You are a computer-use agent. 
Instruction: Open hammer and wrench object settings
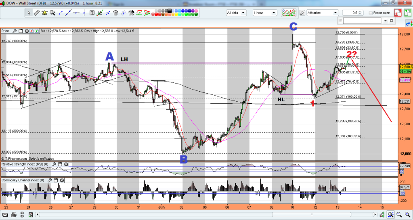(x=131, y=13)
